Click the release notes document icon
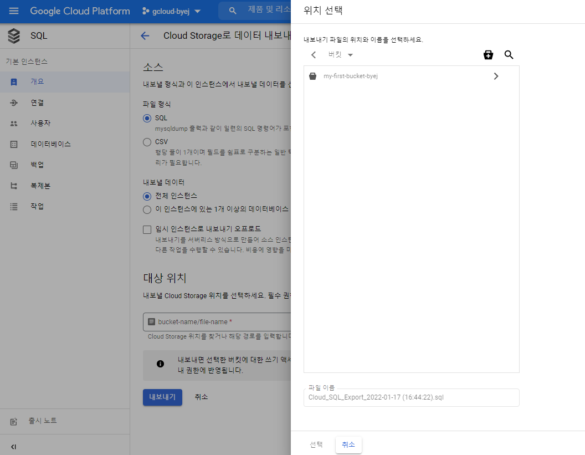This screenshot has height=455, width=585. [x=14, y=422]
